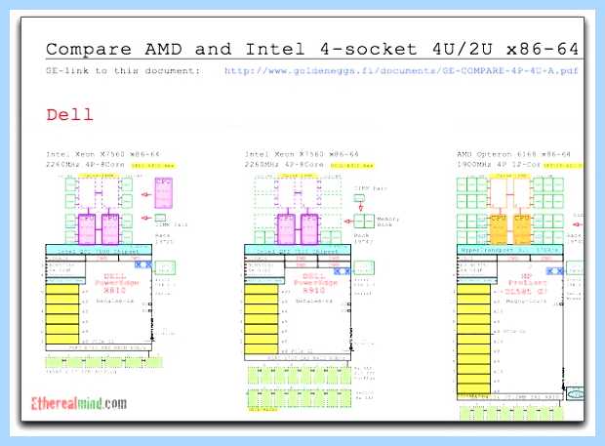The height and width of the screenshot is (446, 605).
Task: Click the 'DELL PowerEdge R910' label in diagram
Action: click(x=315, y=283)
